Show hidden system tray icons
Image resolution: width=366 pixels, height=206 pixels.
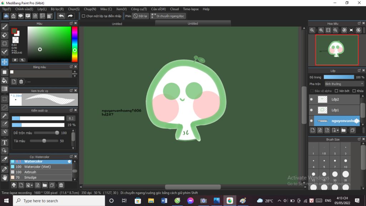pos(279,201)
